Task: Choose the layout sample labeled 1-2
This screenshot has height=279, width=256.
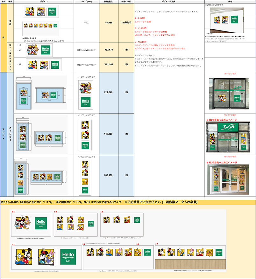Action: tap(76, 225)
